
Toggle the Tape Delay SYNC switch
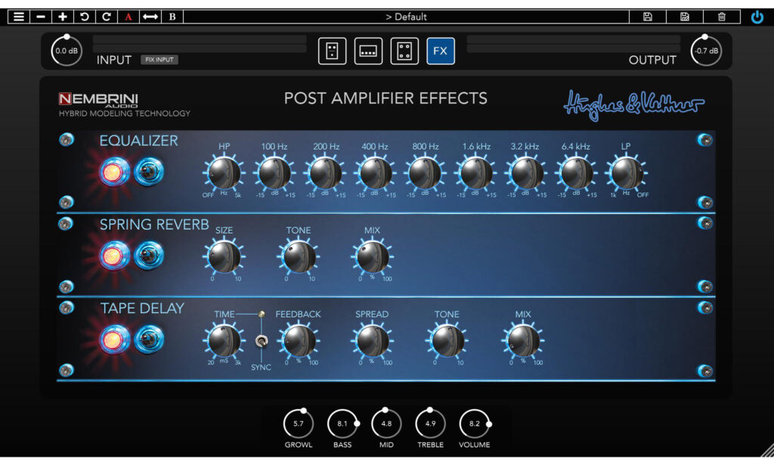pos(261,341)
